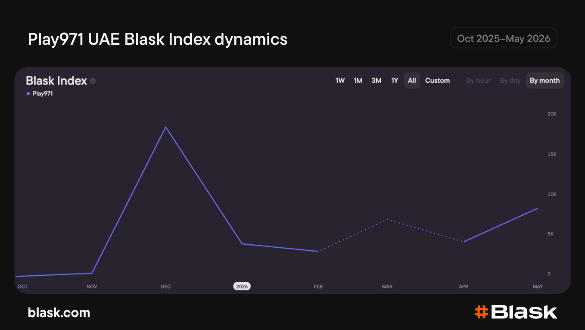Select the 1Y time range
Viewport: 585px width, 330px height.
(395, 81)
